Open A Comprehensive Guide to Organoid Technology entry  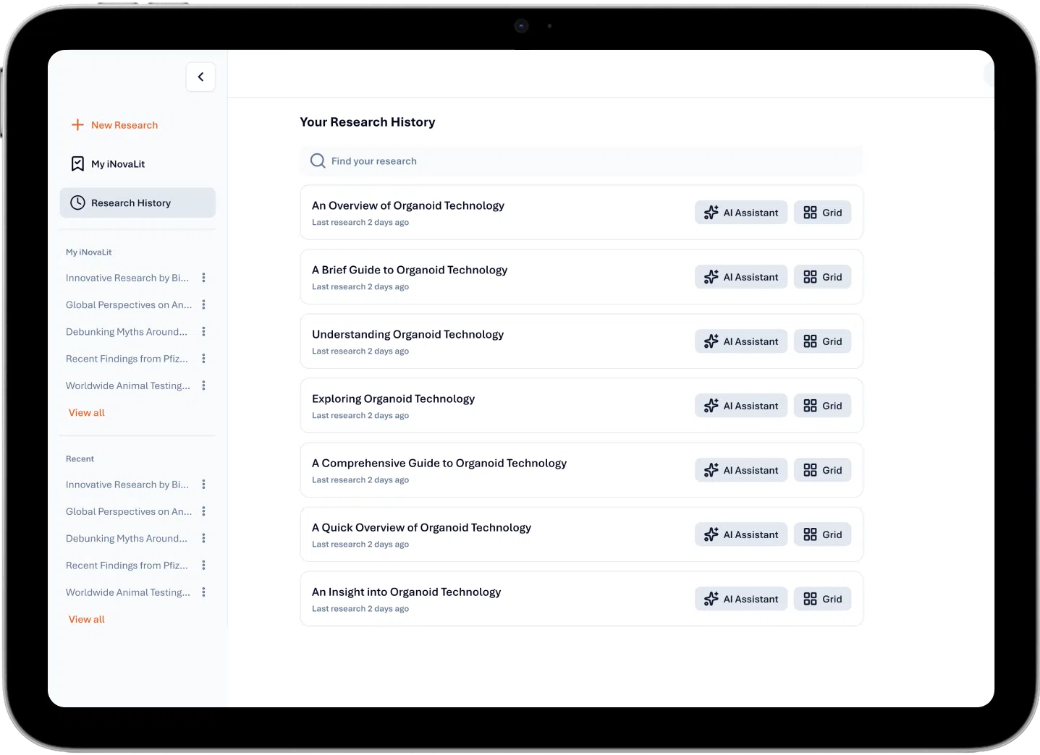439,464
